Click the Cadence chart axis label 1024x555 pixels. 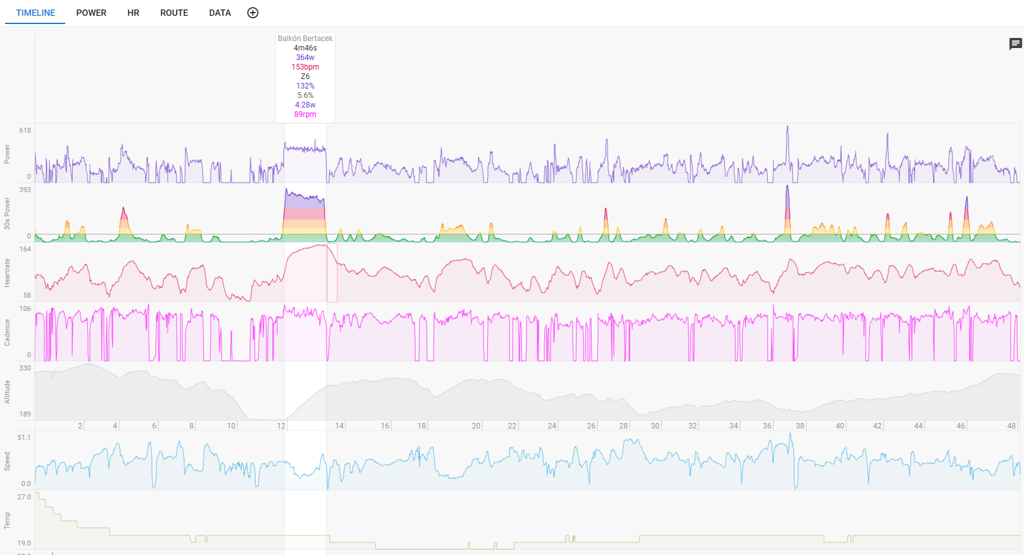coord(8,332)
